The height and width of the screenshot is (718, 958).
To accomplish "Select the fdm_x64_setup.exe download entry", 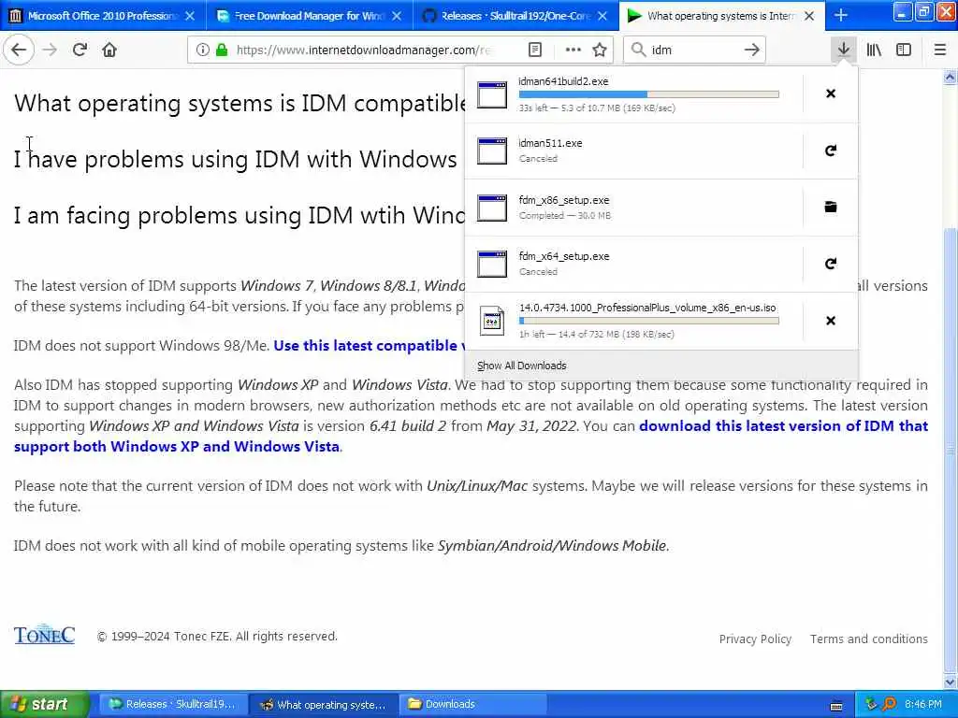I will point(633,264).
